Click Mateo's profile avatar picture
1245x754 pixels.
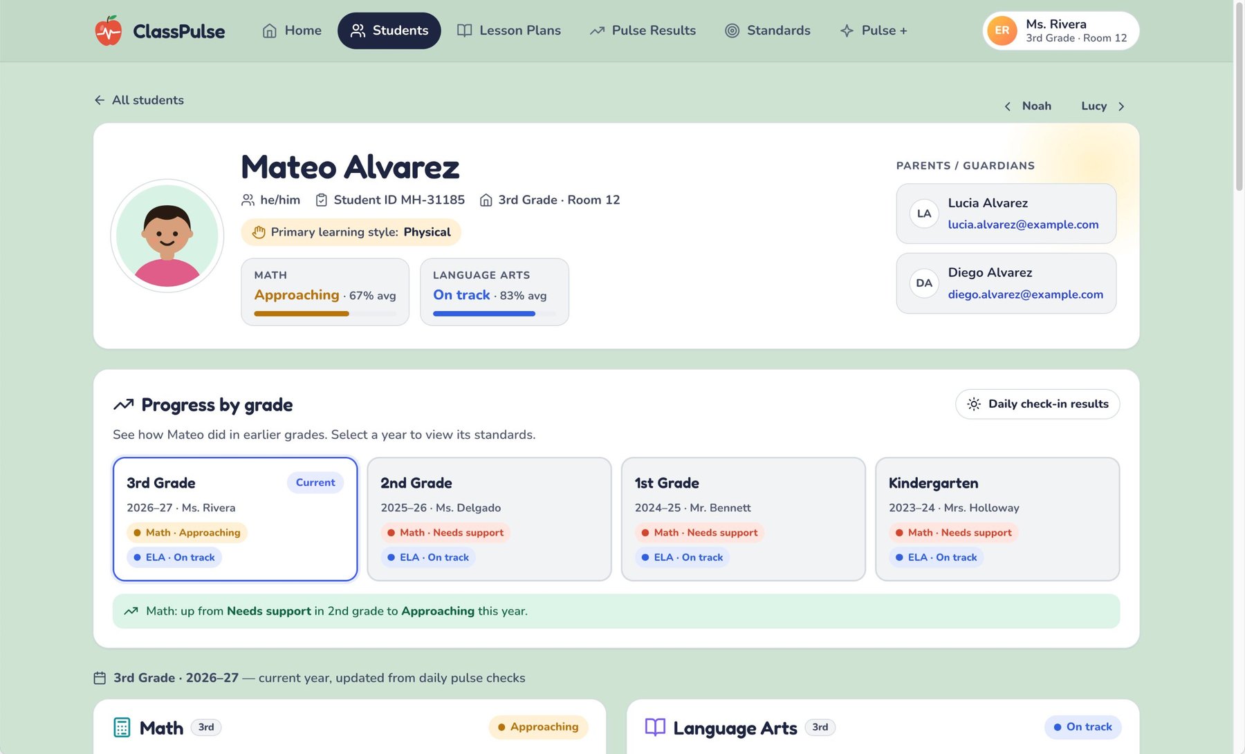[x=167, y=236]
